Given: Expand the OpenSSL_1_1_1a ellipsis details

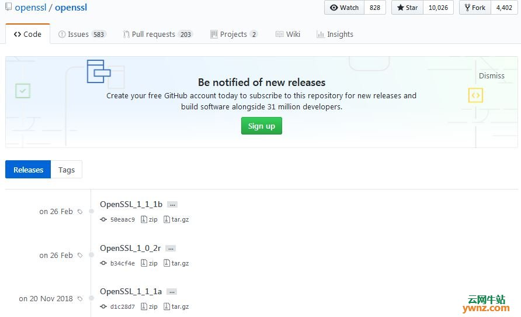Looking at the screenshot, I should click(172, 292).
